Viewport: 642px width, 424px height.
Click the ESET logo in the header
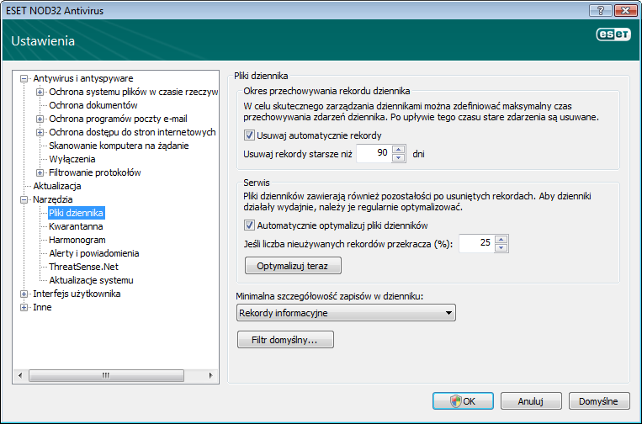[x=613, y=34]
